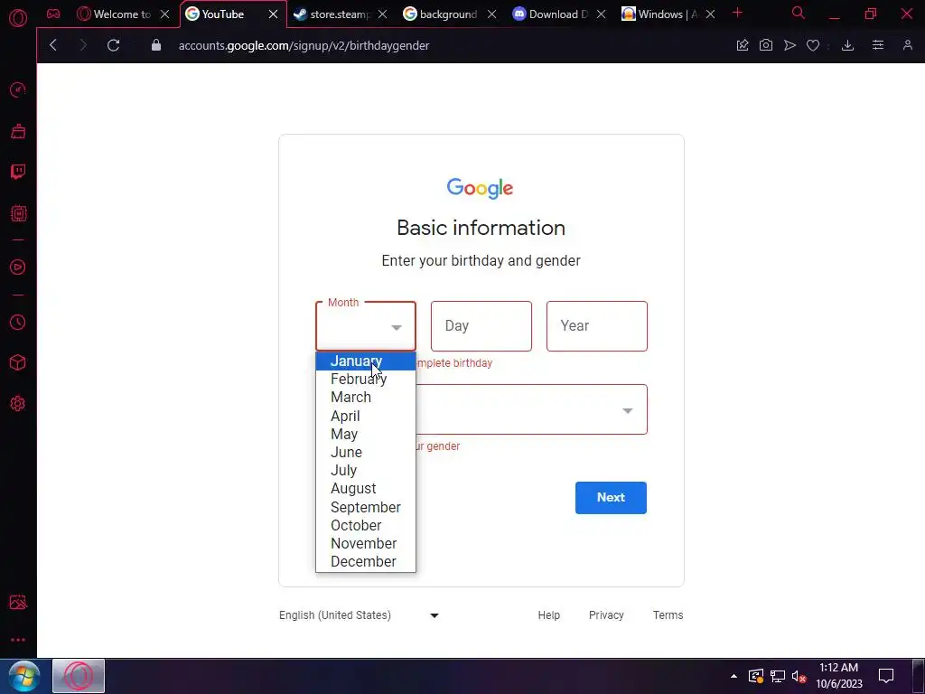Click the muted volume tray icon
The image size is (925, 694).
[x=799, y=676]
